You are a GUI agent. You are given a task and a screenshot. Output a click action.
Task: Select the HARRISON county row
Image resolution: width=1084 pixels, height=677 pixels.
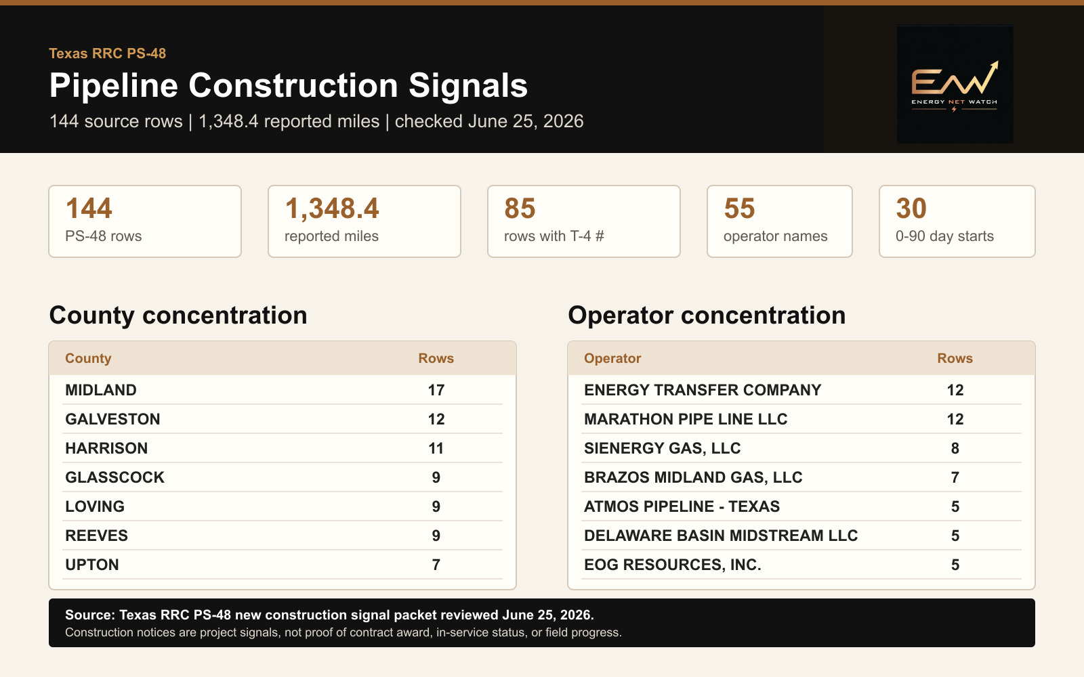[x=283, y=448]
